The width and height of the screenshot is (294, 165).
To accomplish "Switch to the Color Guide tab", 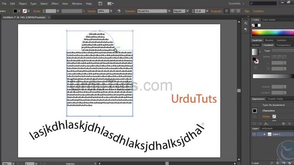I will [x=269, y=20].
